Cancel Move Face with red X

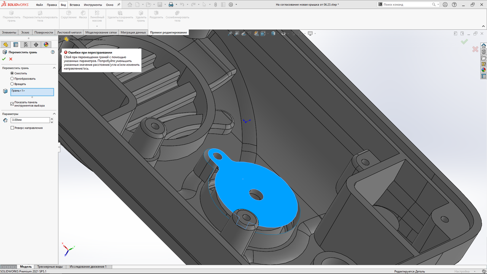click(11, 59)
